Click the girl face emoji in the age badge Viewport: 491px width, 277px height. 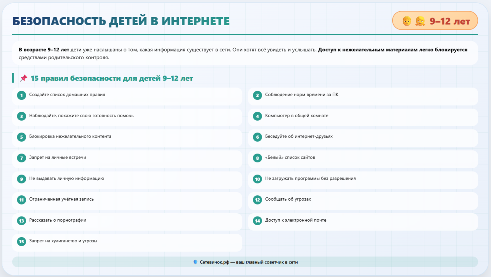point(420,21)
